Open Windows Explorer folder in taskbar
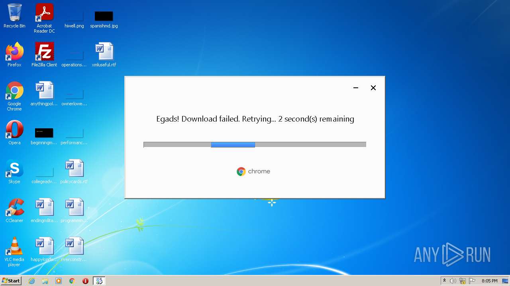Viewport: 510px width, 286px height. tap(45, 281)
